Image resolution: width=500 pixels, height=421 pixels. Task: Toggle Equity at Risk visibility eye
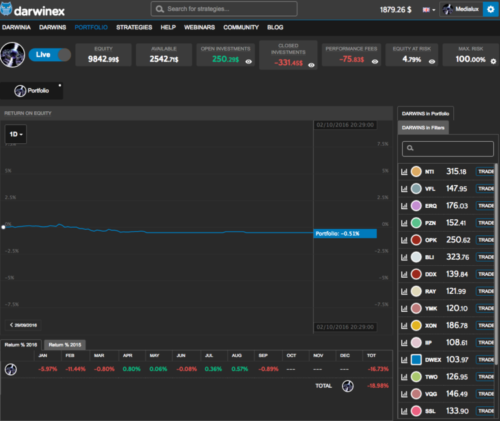432,61
